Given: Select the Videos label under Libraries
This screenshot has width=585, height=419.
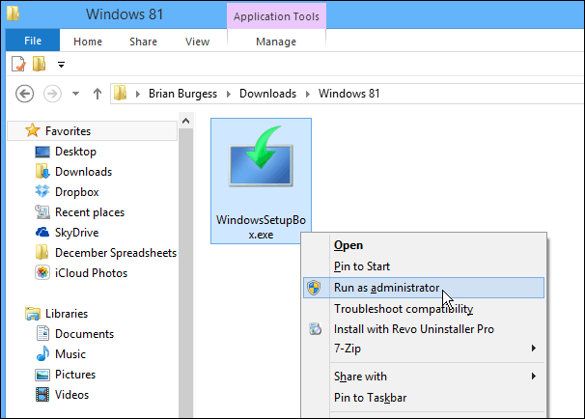Looking at the screenshot, I should coord(71,394).
